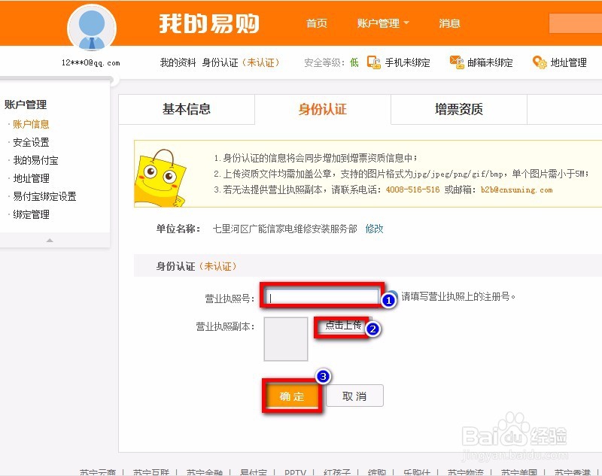Viewport: 602px width, 476px height.
Task: Open PPTV footer link
Action: point(295,472)
